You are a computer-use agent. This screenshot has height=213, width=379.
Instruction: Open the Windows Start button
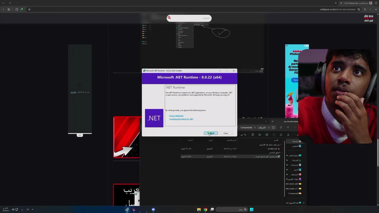[x=251, y=209]
